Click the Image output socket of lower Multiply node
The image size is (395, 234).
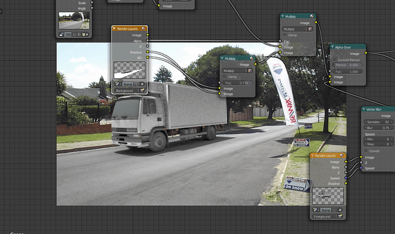[x=255, y=64]
